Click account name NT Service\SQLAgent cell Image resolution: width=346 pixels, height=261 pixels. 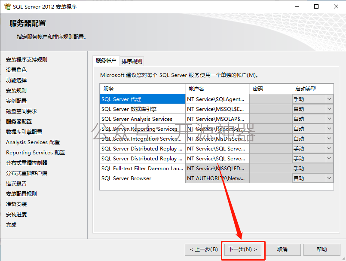tap(217, 99)
